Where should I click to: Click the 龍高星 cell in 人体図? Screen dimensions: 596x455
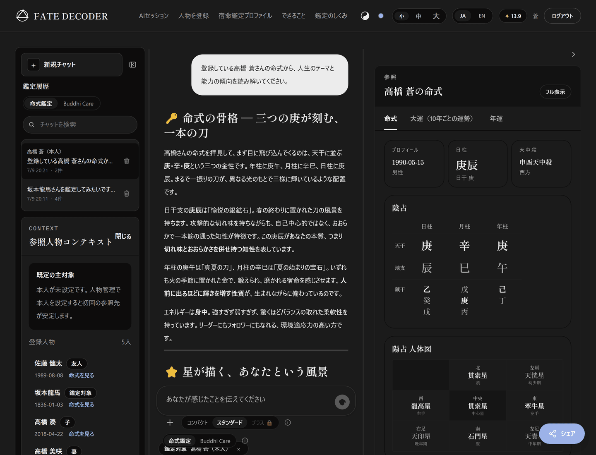click(x=421, y=406)
